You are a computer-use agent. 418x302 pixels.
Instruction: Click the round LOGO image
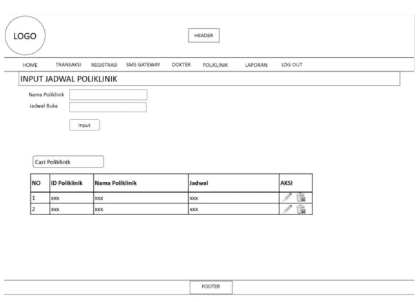[x=25, y=35]
